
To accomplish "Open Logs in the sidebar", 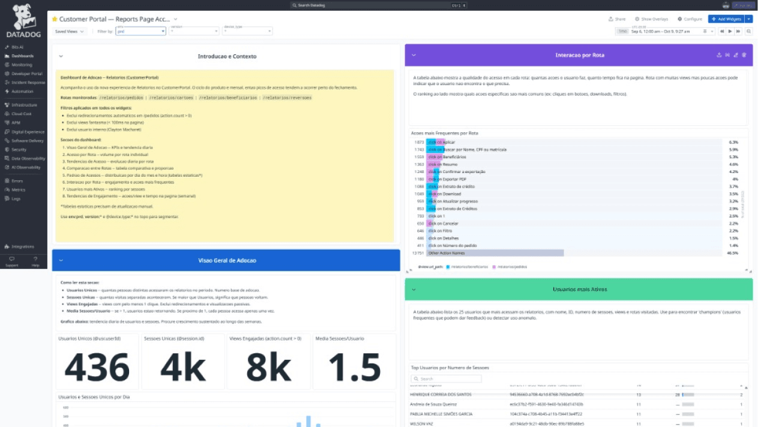I will click(x=12, y=199).
